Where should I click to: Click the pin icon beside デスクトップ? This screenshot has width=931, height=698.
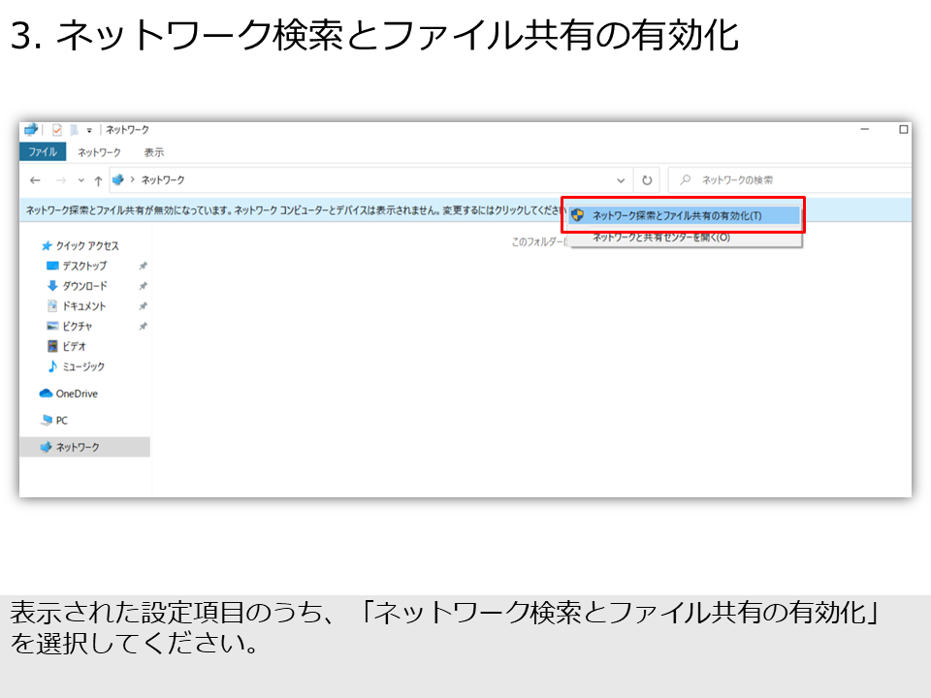click(x=143, y=266)
